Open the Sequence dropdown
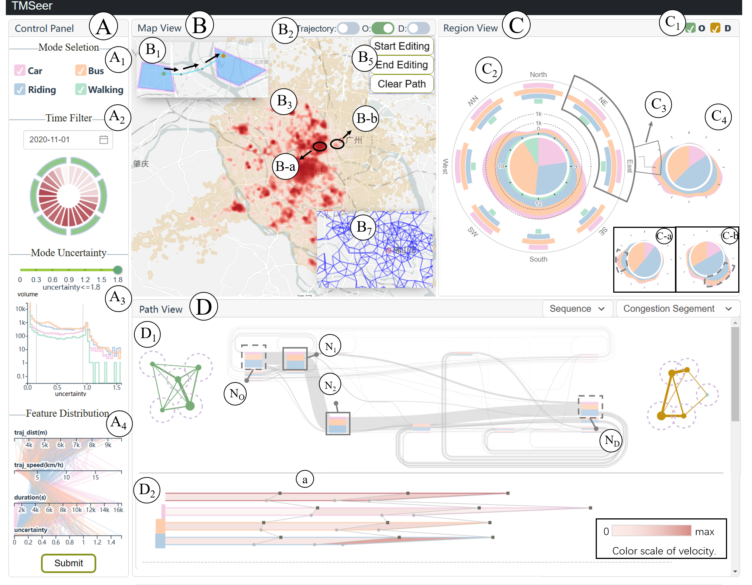Screen dimensions: 752x585 coord(577,309)
